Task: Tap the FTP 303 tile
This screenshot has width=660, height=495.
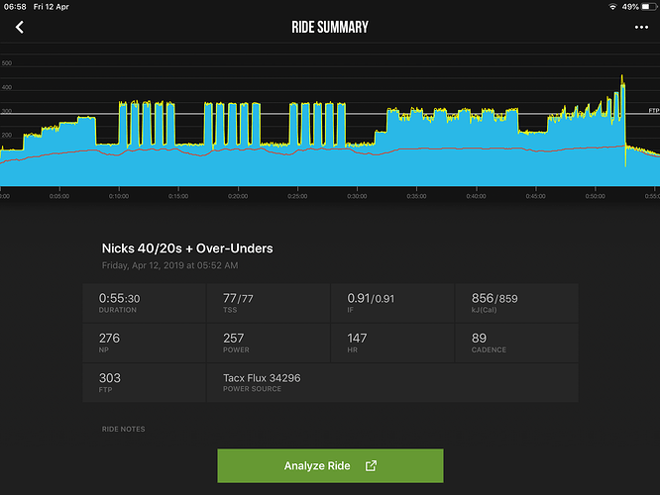Action: pyautogui.click(x=145, y=382)
